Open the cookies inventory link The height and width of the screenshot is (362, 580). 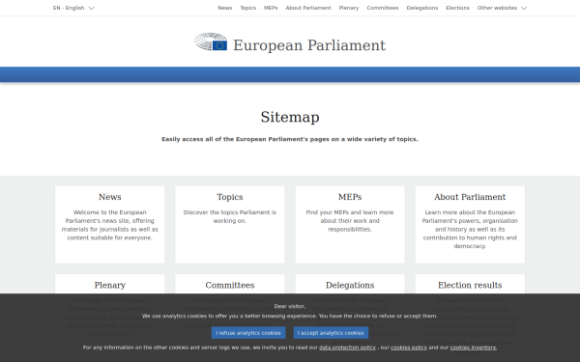[473, 348]
